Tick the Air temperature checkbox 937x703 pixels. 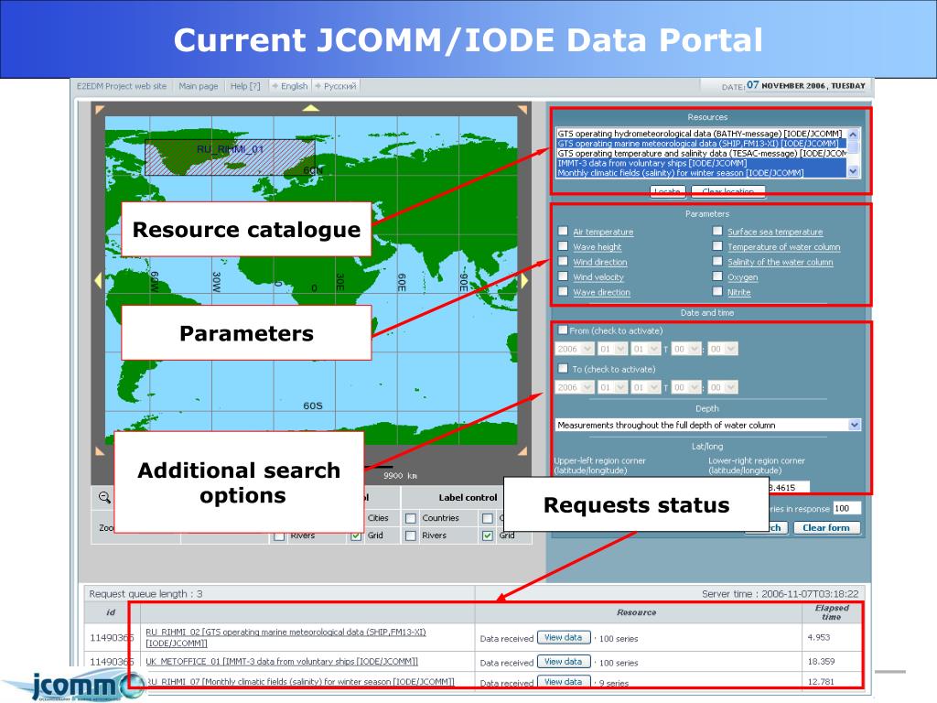563,232
